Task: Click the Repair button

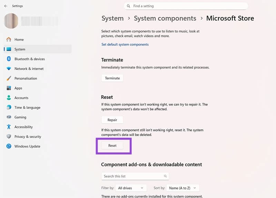Action: [x=112, y=120]
